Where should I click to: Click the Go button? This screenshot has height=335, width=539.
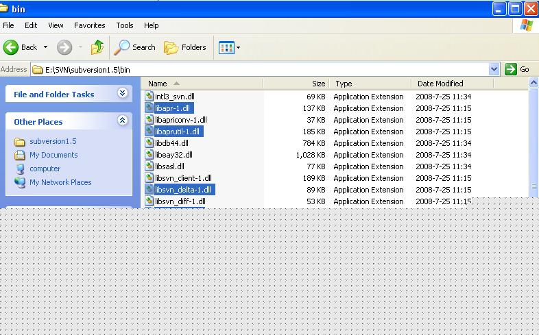tap(517, 69)
